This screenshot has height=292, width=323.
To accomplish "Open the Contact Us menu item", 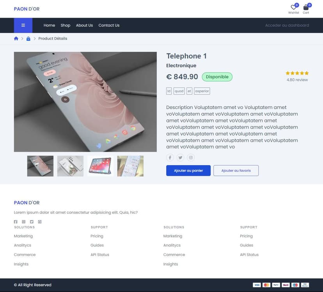I will click(x=109, y=25).
